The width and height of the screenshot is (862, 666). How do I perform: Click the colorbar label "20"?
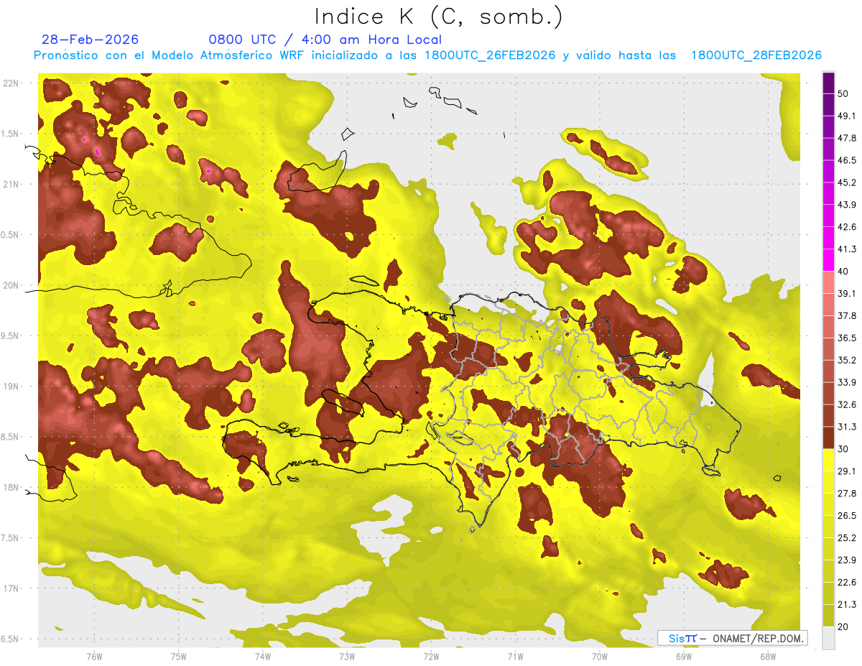(x=845, y=626)
